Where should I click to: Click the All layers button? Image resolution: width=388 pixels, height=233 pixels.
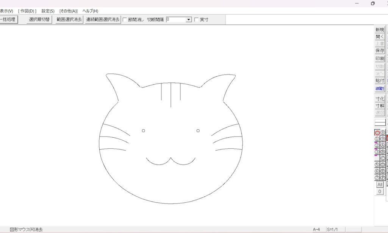380,185
